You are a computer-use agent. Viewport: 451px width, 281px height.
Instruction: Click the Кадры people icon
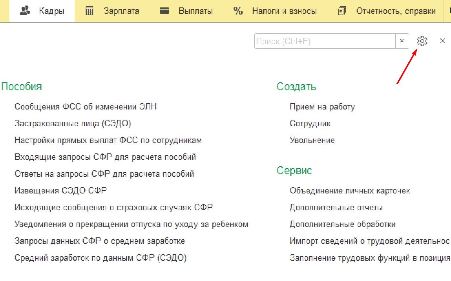[x=25, y=11]
